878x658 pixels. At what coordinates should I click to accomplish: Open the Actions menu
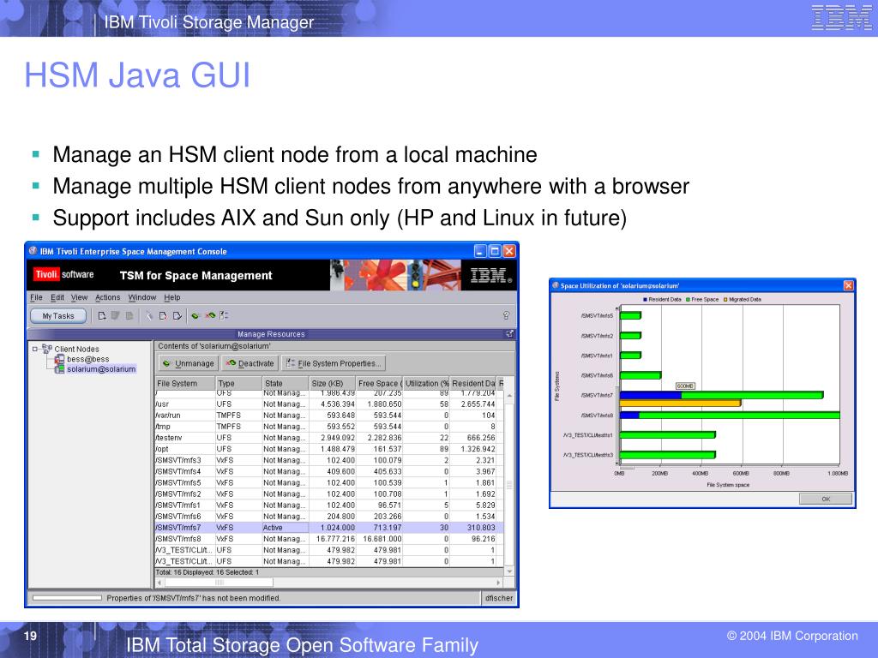[107, 297]
